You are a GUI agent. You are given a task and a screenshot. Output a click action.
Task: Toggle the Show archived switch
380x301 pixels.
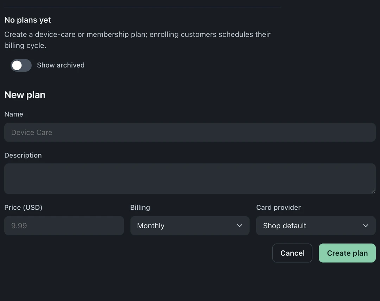pos(21,65)
